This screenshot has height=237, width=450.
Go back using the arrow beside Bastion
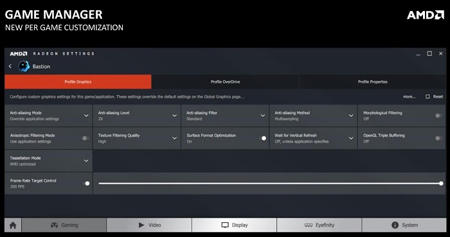point(10,66)
